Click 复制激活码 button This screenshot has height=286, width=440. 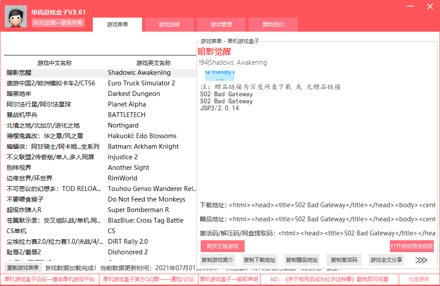(344, 260)
